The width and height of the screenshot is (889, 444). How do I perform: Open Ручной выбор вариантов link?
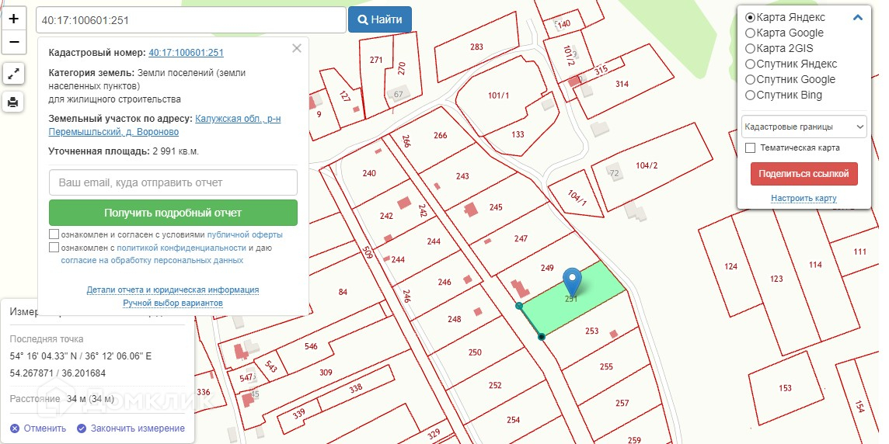click(173, 303)
